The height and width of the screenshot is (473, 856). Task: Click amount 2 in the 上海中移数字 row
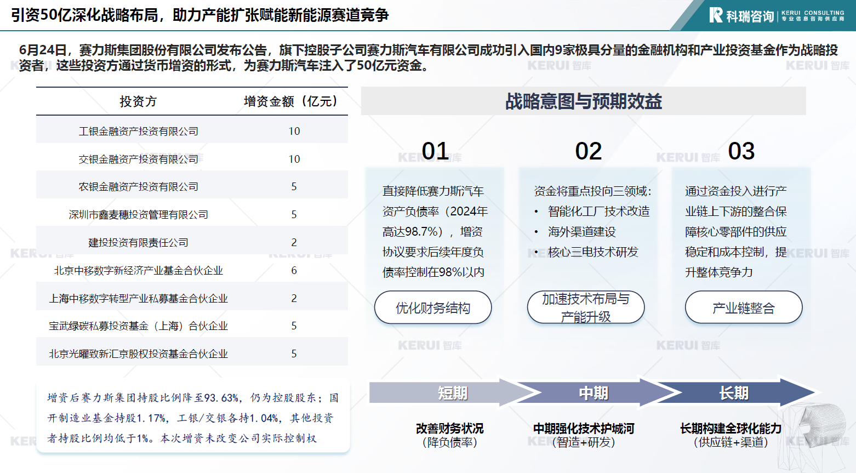pos(294,298)
